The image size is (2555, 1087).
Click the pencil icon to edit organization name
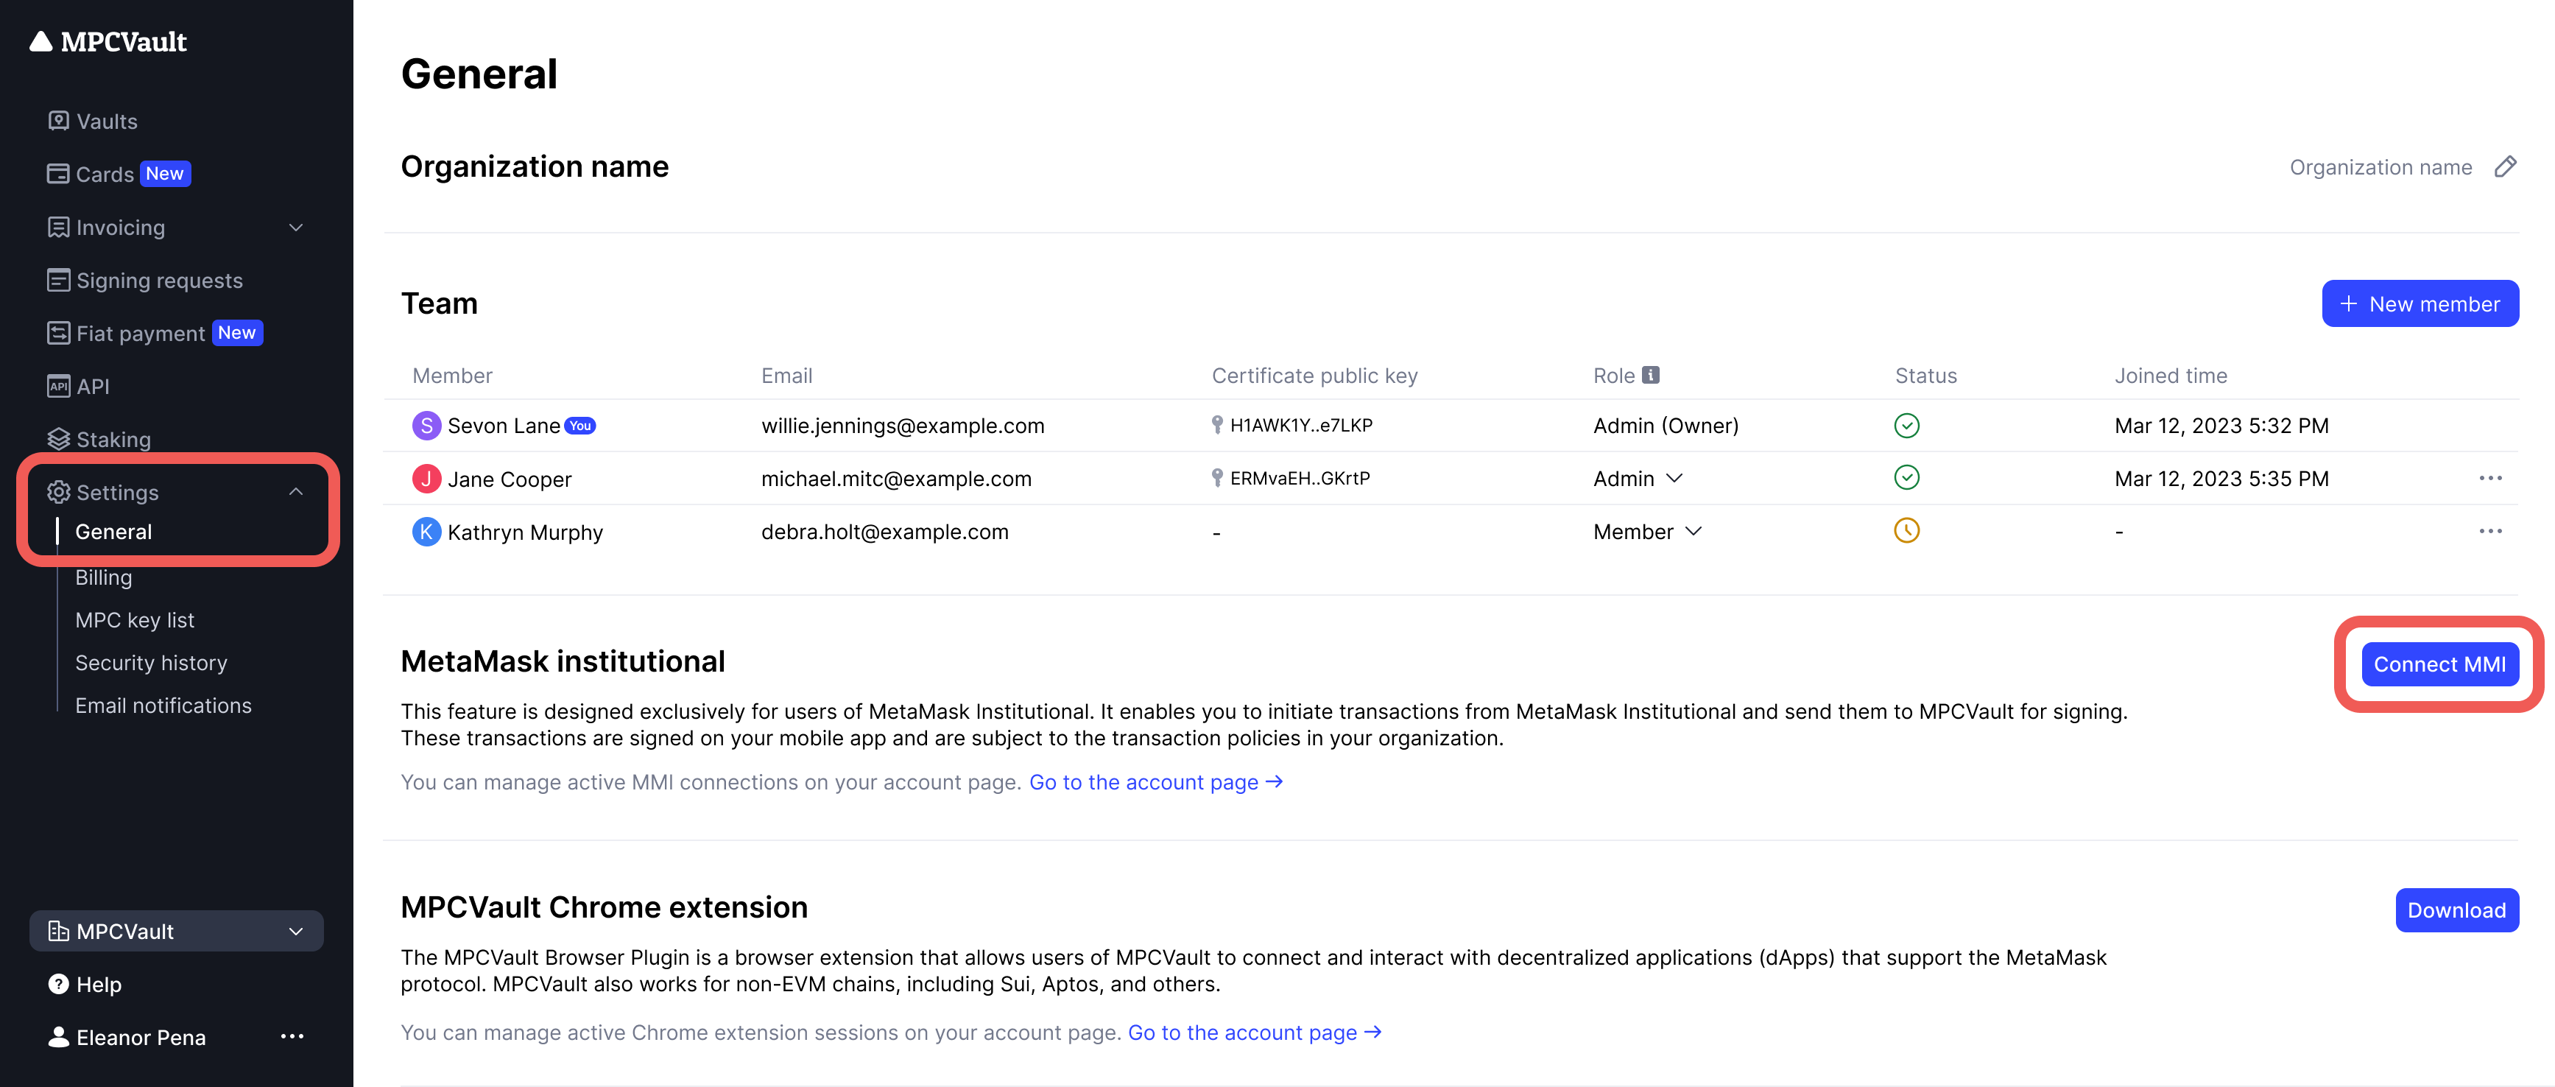(2504, 166)
